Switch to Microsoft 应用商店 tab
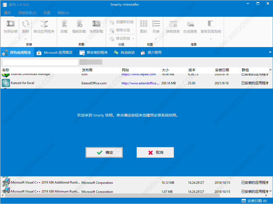The height and width of the screenshot is (204, 273). [x=55, y=53]
